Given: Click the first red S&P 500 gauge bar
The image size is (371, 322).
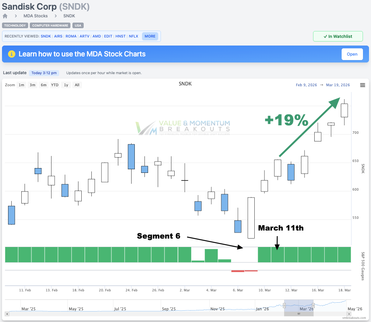Looking at the screenshot, I should click(x=237, y=271).
